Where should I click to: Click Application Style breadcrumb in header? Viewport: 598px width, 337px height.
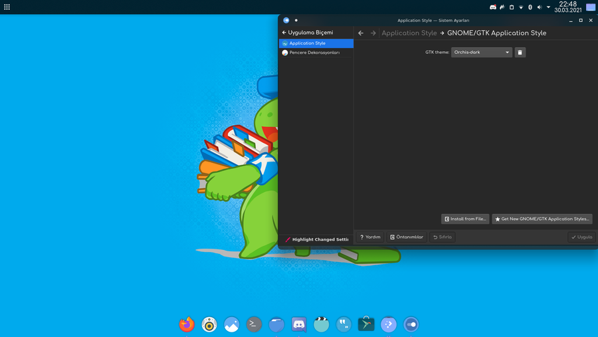point(409,33)
